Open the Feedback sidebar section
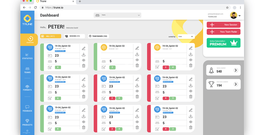Viewport: 270px width, 135px height. pos(27,109)
